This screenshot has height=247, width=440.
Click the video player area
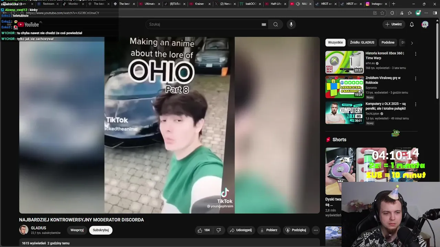[x=169, y=125]
